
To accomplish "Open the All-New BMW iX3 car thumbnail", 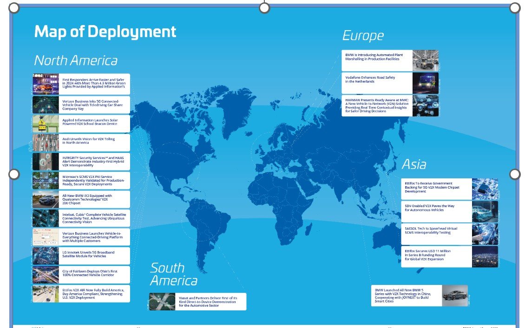I will coord(46,199).
